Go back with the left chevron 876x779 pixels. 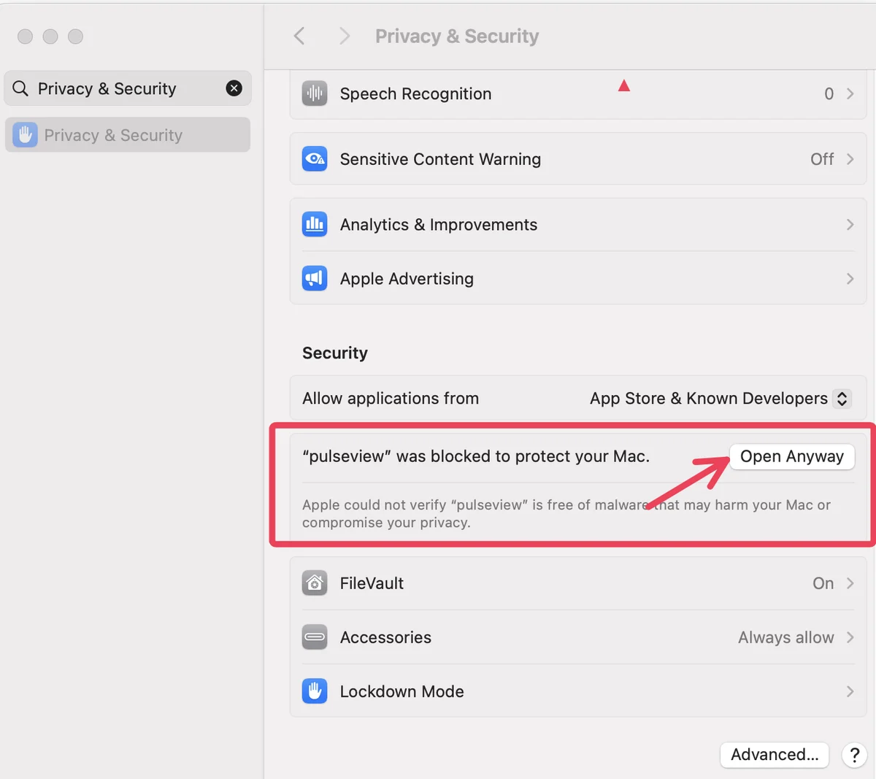pyautogui.click(x=299, y=36)
